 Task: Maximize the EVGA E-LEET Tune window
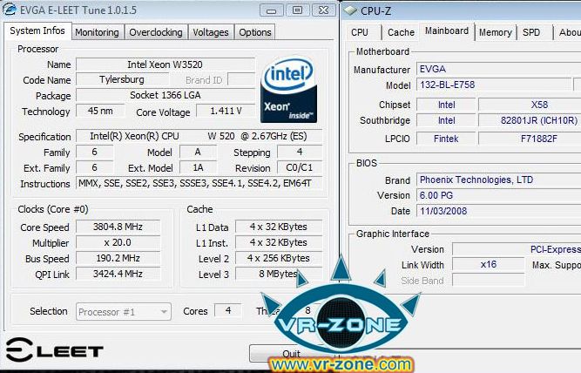pos(298,10)
